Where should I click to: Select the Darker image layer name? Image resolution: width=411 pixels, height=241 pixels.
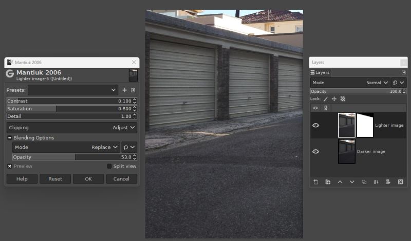pyautogui.click(x=371, y=151)
